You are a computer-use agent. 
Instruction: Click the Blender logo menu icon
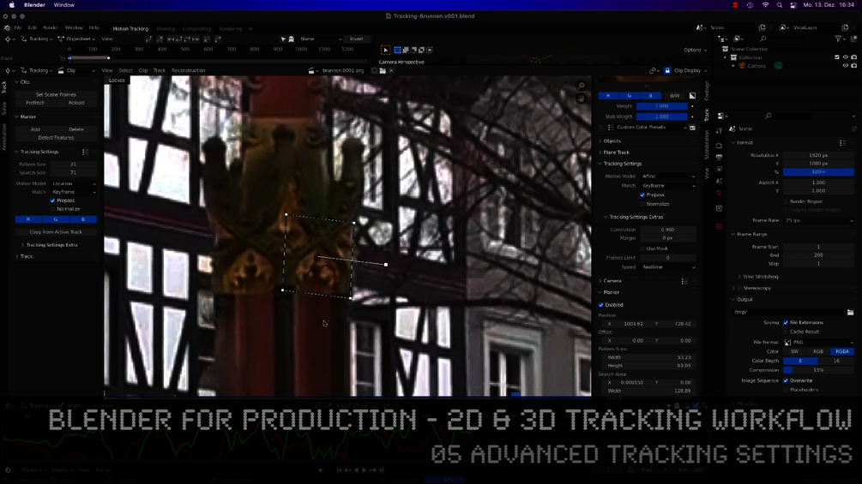click(7, 27)
